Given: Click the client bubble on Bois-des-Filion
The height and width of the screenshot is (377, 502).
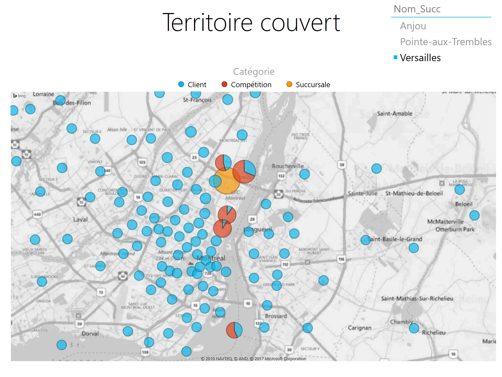Looking at the screenshot, I should (60, 101).
